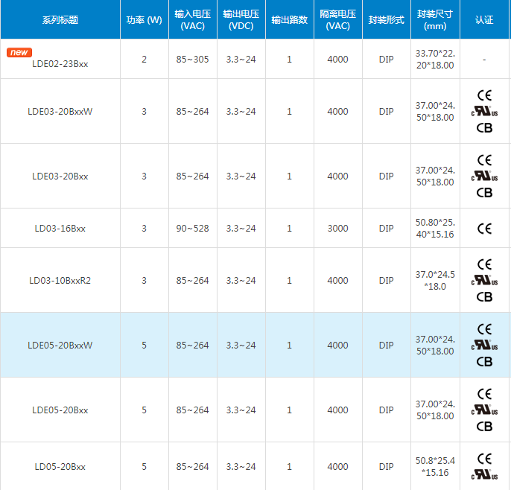This screenshot has height=490, width=511.
Task: Click the CB mark in the LDE05-20BxxW row
Action: tap(484, 361)
